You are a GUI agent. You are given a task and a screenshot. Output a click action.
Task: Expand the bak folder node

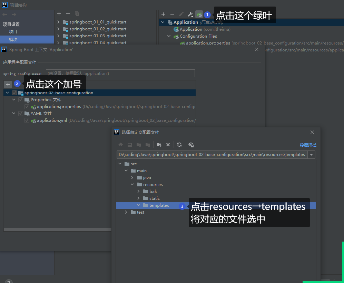[x=138, y=191]
